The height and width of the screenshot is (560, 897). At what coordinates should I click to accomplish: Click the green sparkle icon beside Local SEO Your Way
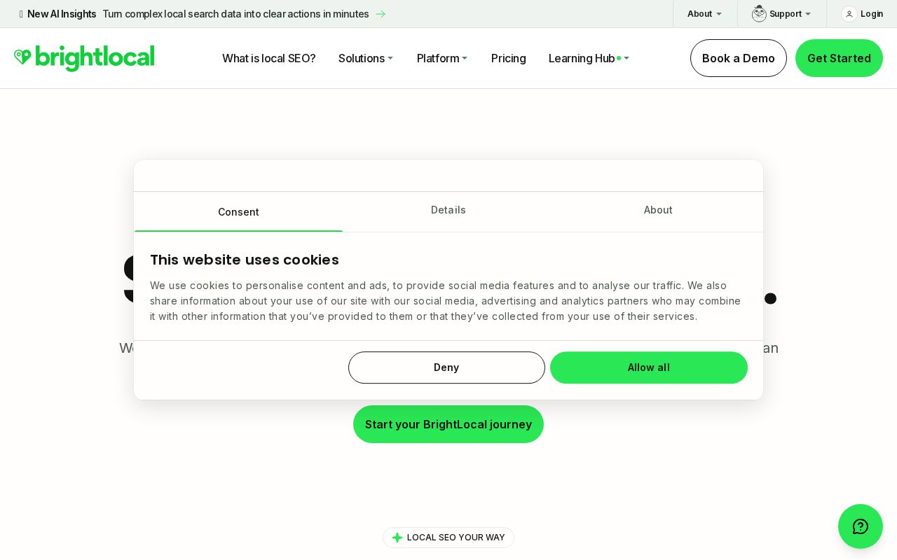click(397, 538)
